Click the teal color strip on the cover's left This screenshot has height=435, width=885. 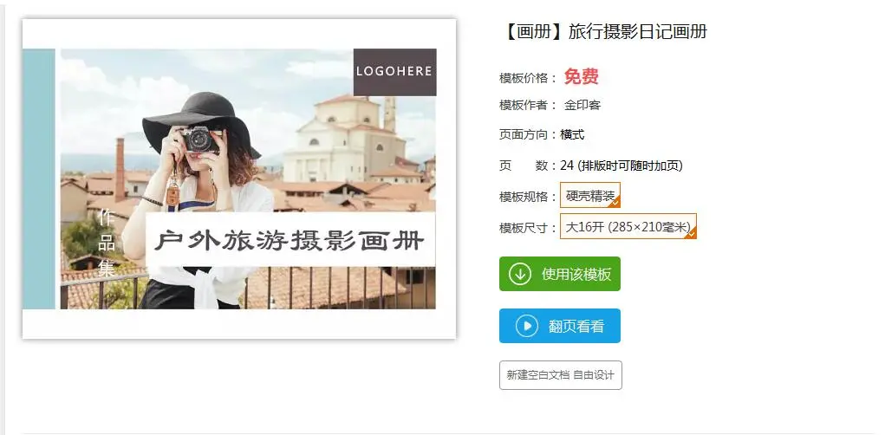click(x=39, y=179)
